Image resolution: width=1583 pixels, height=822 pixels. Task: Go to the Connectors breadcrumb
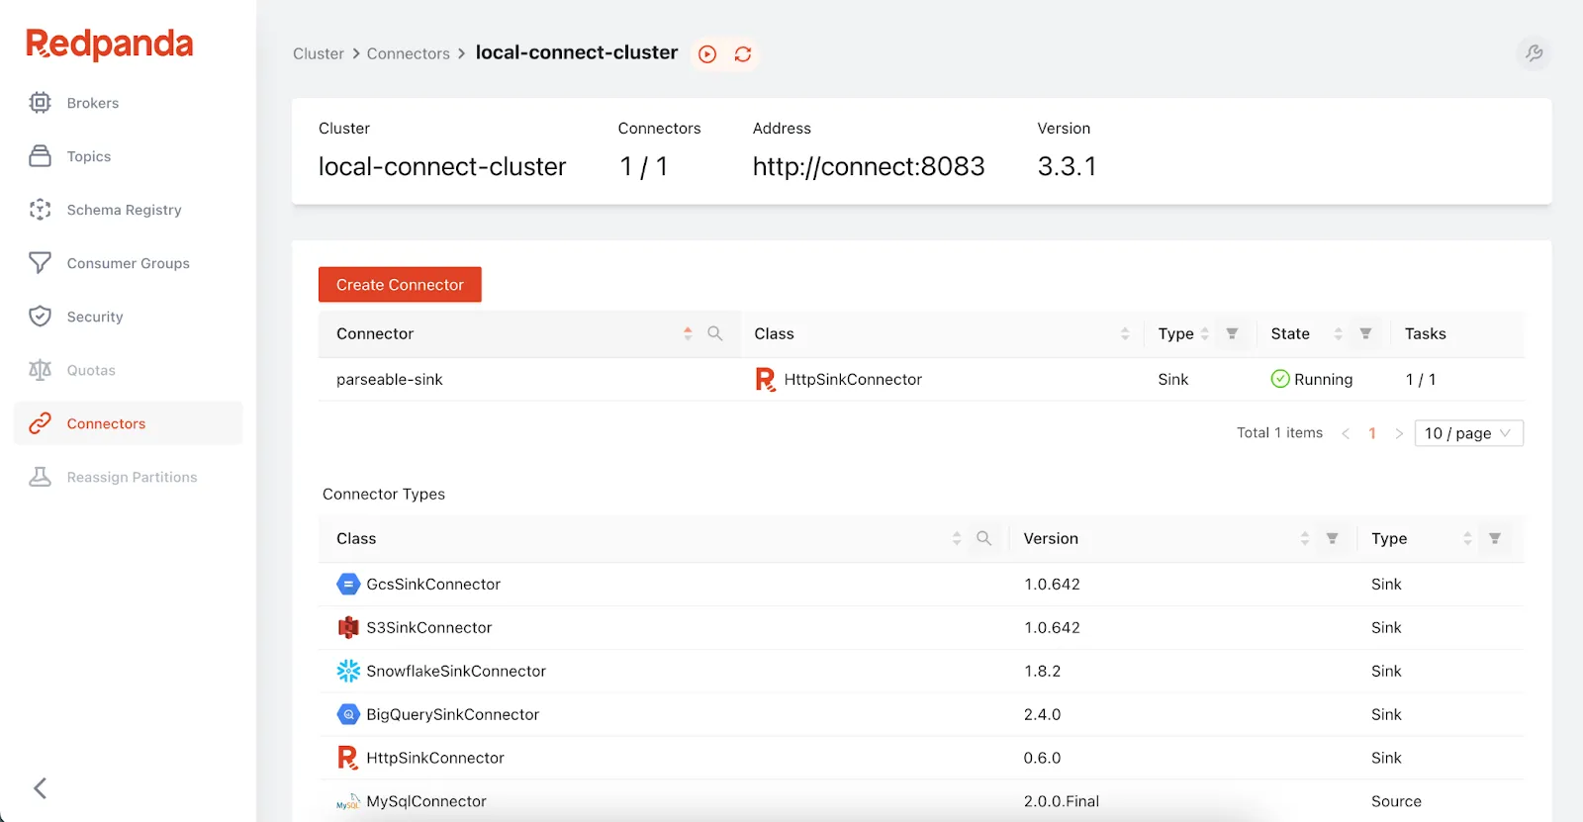408,53
